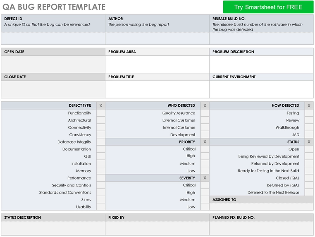Check the Usability defect type box
Image resolution: width=315 pixels, height=237 pixels.
[x=100, y=207]
